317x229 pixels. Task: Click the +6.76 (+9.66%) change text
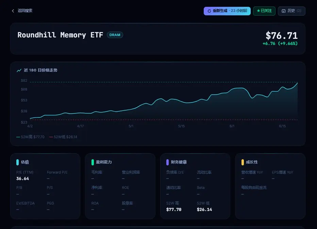[x=280, y=44]
